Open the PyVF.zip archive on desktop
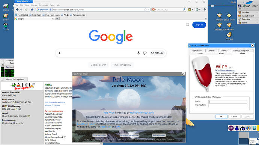The width and height of the screenshot is (259, 145). (x=229, y=36)
